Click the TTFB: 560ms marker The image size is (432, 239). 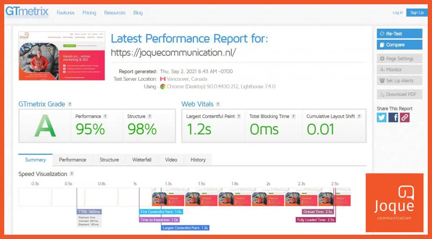tap(89, 212)
